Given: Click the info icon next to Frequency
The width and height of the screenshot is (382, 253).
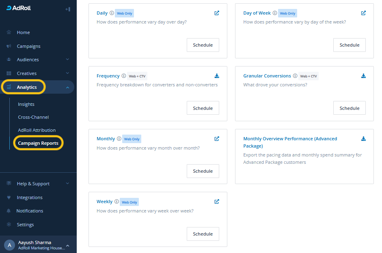Looking at the screenshot, I should click(x=124, y=76).
